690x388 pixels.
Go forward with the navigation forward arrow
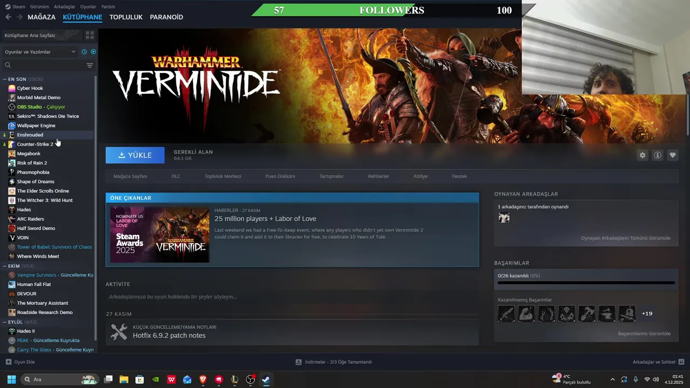click(x=19, y=17)
